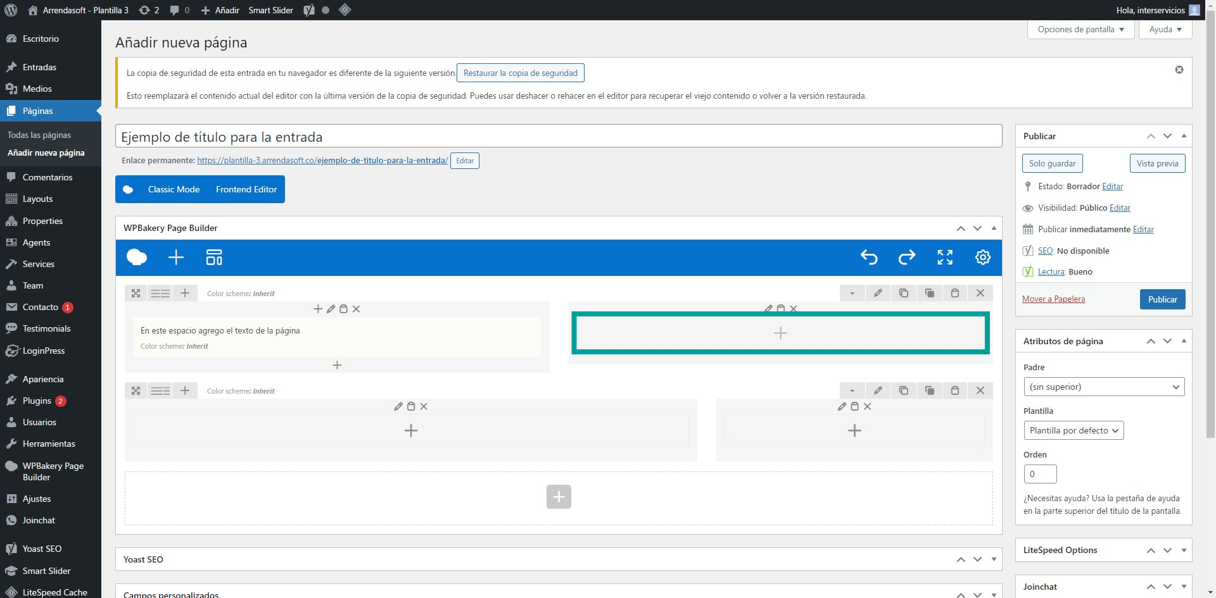This screenshot has height=598, width=1216.
Task: Edit permalink with Editar button
Action: 465,161
